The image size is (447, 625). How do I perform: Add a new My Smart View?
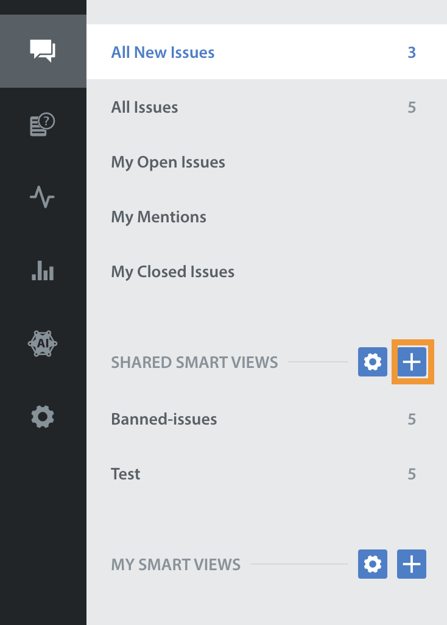pos(412,564)
